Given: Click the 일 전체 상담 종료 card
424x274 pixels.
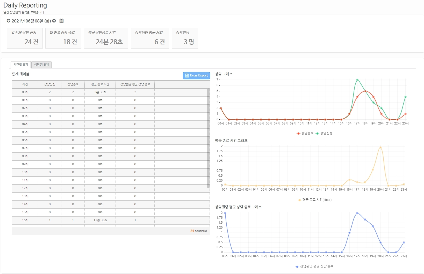Looking at the screenshot, I should tap(63, 38).
